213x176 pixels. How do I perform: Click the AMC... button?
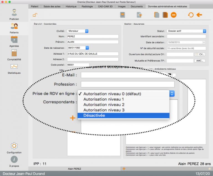[200, 61]
